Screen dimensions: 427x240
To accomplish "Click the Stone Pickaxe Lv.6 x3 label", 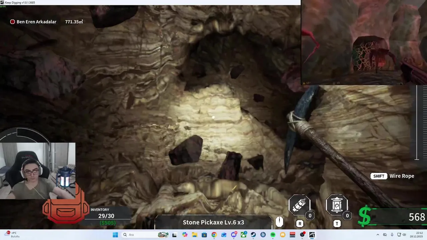I will pyautogui.click(x=213, y=222).
